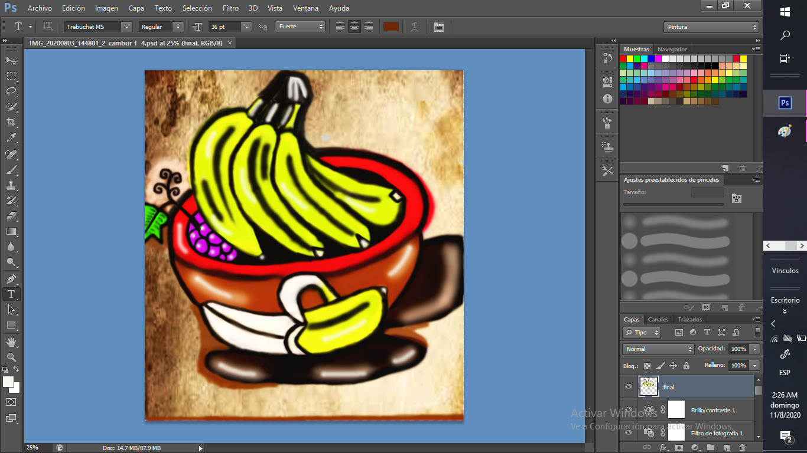Open the Relleno slider dropdown arrow

point(755,366)
